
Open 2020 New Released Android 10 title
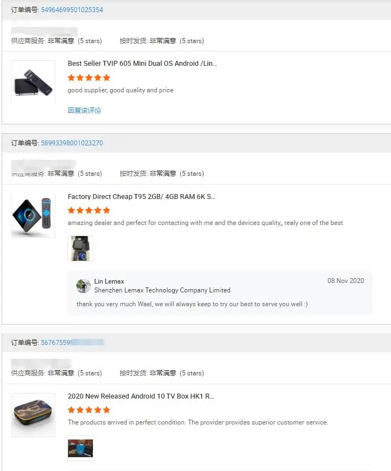click(x=140, y=396)
